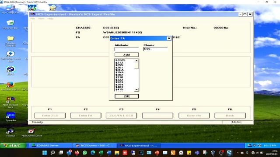Select $415 in the attribute list
This screenshot has width=280, height=157.
pos(119,89)
